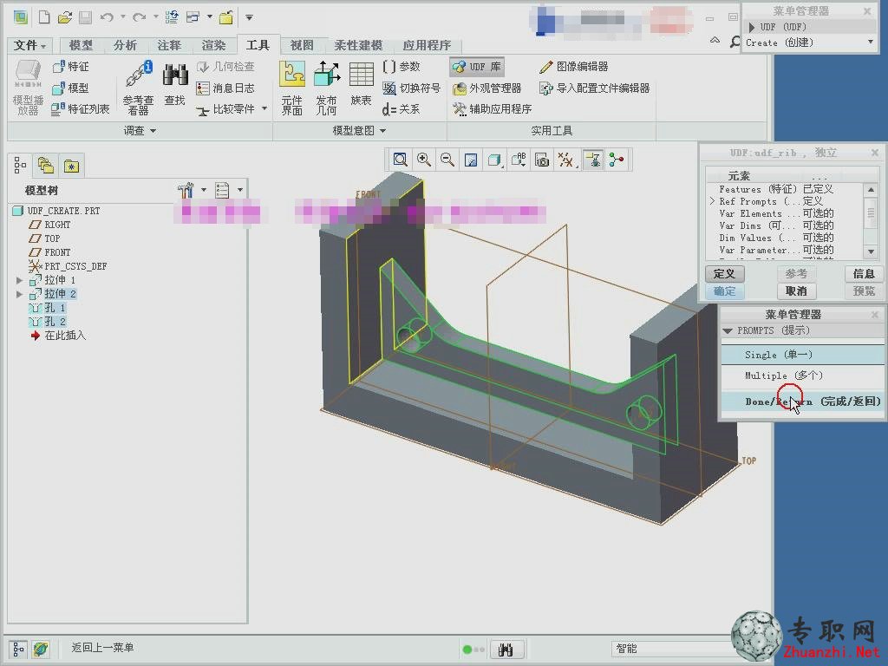
Task: Switch to favorites navigator tab
Action: pyautogui.click(x=71, y=166)
